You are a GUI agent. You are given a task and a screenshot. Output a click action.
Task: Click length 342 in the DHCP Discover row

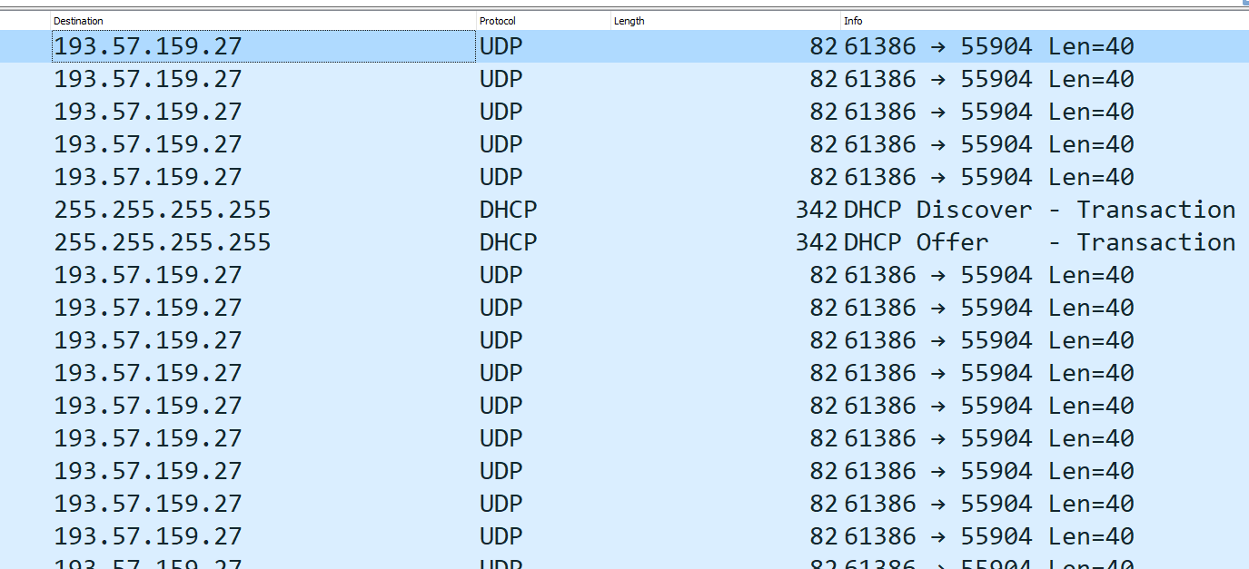[816, 210]
